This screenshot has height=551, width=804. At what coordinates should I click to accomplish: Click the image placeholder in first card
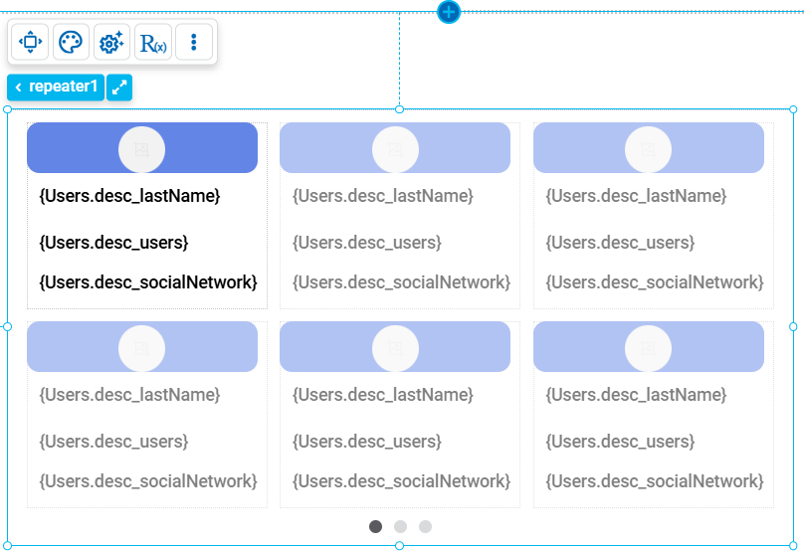[x=141, y=149]
